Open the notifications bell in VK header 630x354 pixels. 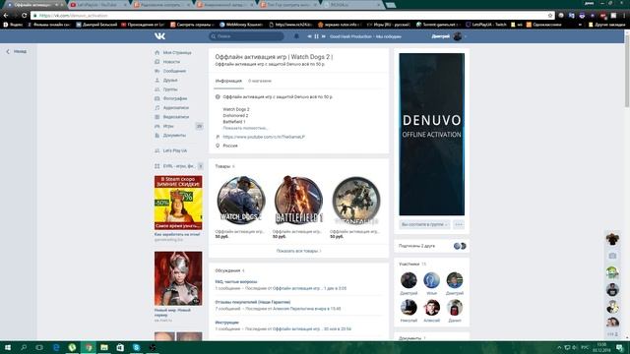click(x=296, y=36)
